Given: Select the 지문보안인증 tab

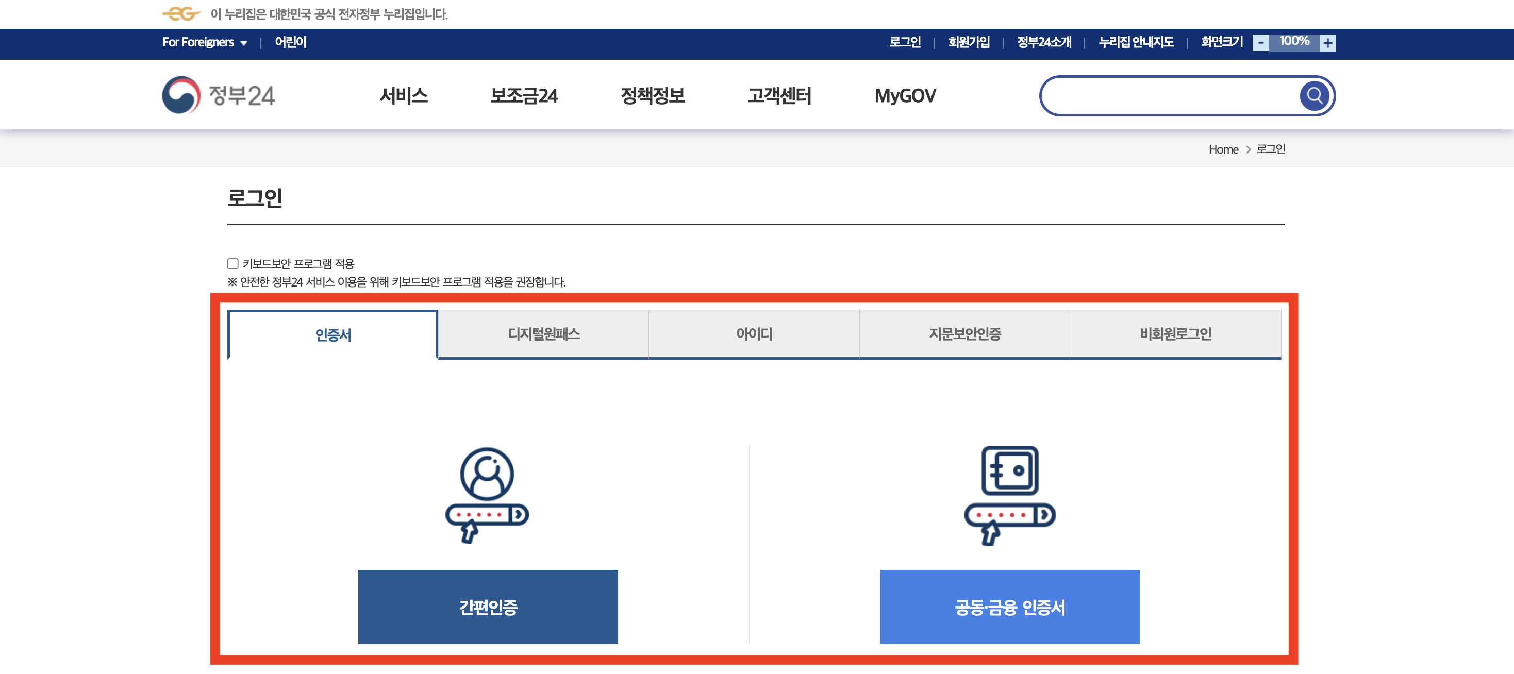Looking at the screenshot, I should [x=964, y=334].
